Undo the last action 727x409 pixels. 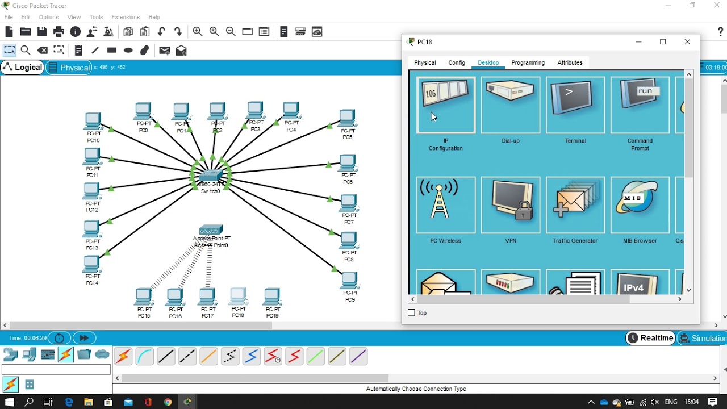(162, 32)
